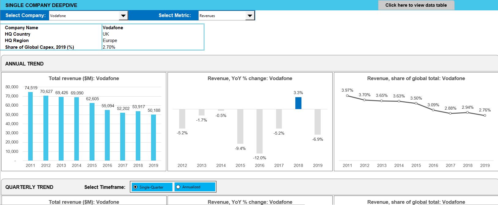Click here to view data table button
This screenshot has height=205, width=498.
tap(416, 5)
